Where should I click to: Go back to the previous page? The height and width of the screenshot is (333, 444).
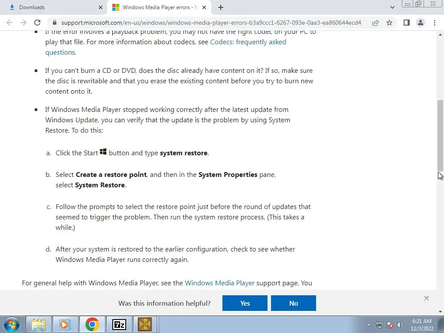click(x=10, y=23)
